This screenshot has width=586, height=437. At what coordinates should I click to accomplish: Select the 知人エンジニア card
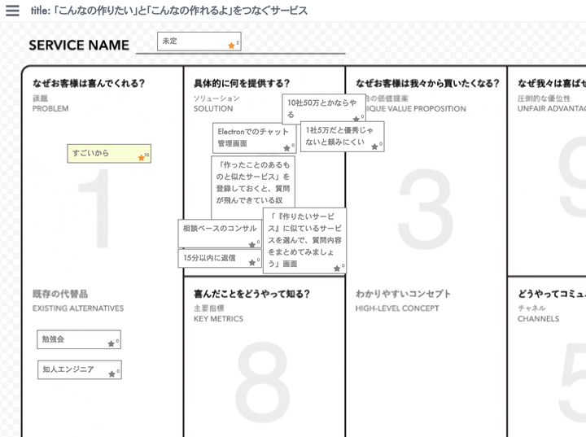click(80, 369)
